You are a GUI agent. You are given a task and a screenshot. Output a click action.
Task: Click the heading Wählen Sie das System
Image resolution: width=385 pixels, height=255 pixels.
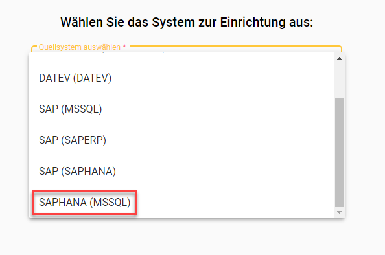tap(187, 22)
